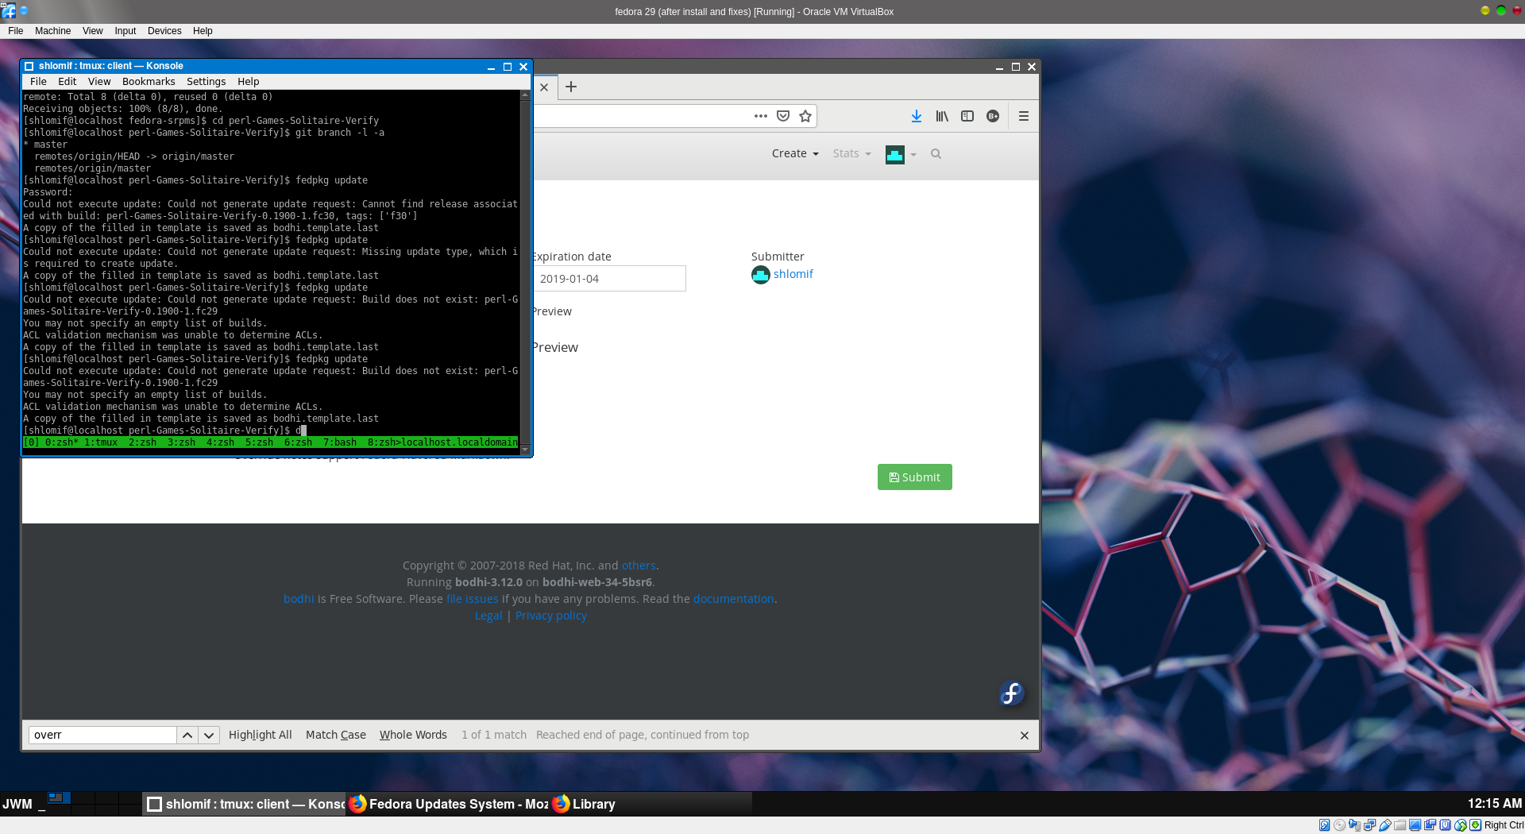This screenshot has height=834, width=1525.
Task: Click VirtualBox CPU status icon
Action: tap(1445, 825)
